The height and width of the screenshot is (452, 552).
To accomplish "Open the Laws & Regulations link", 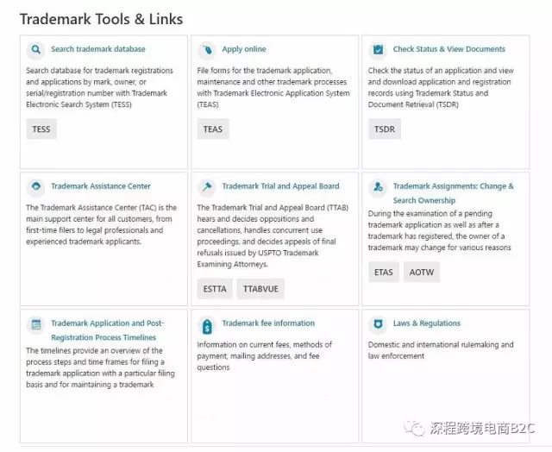I will (x=427, y=323).
